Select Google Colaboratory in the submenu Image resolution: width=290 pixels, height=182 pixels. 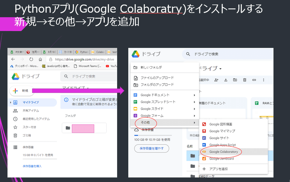click(x=233, y=152)
